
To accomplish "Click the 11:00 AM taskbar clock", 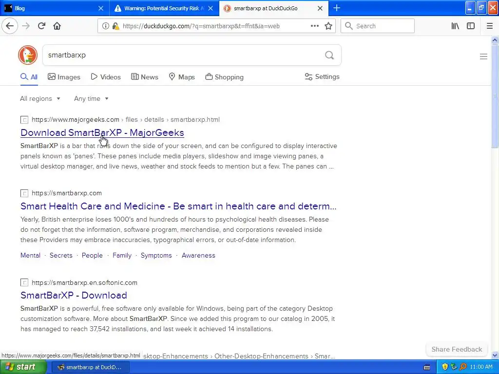I will point(481,367).
